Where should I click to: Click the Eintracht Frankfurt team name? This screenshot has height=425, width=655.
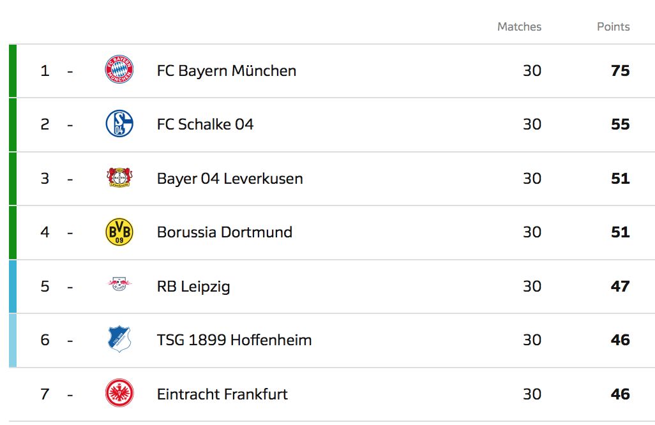222,394
